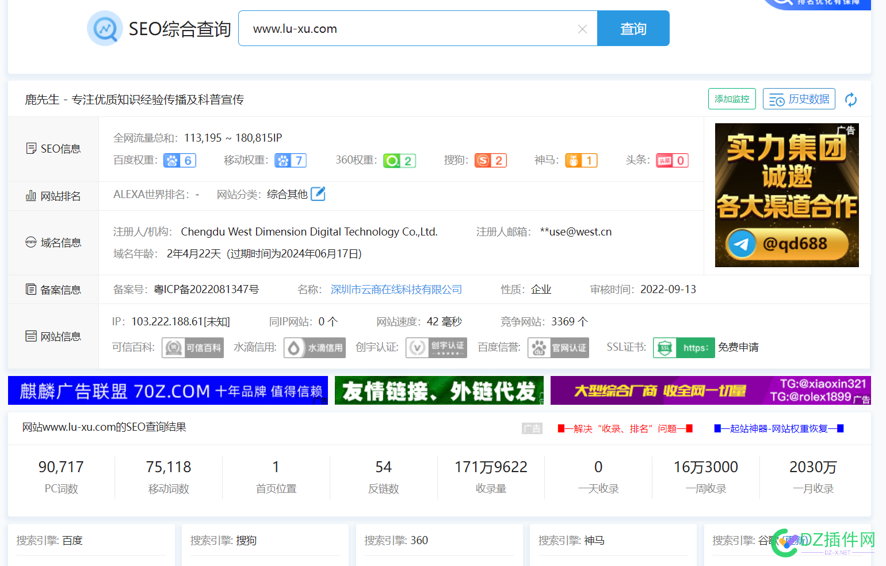Click the 可信百科 certification badge
This screenshot has height=566, width=886.
coord(193,348)
